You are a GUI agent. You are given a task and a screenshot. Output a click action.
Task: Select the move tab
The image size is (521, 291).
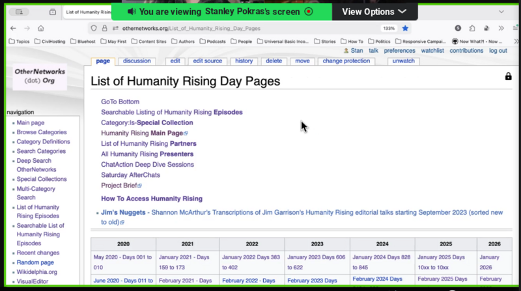(302, 61)
